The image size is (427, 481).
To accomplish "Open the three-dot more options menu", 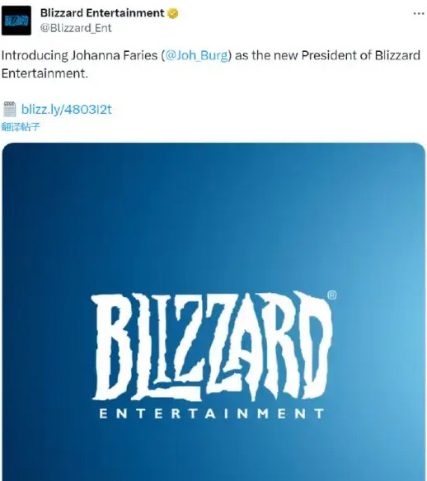I will point(419,13).
